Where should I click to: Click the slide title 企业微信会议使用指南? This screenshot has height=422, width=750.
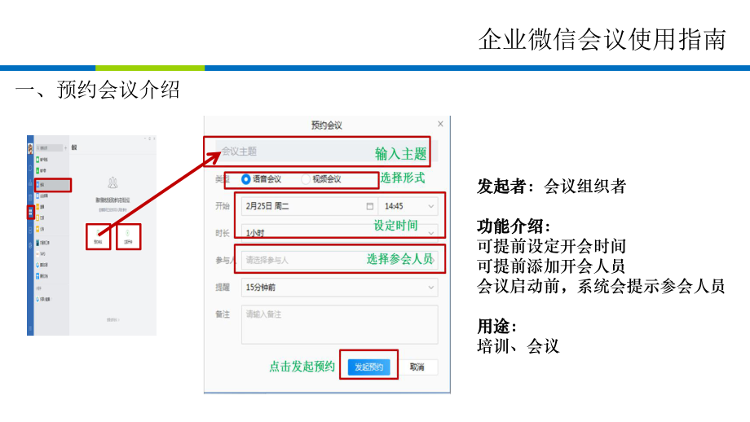click(x=602, y=39)
